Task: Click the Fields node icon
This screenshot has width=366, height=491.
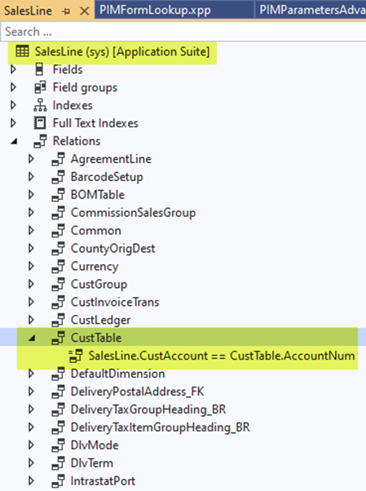Action: (39, 69)
